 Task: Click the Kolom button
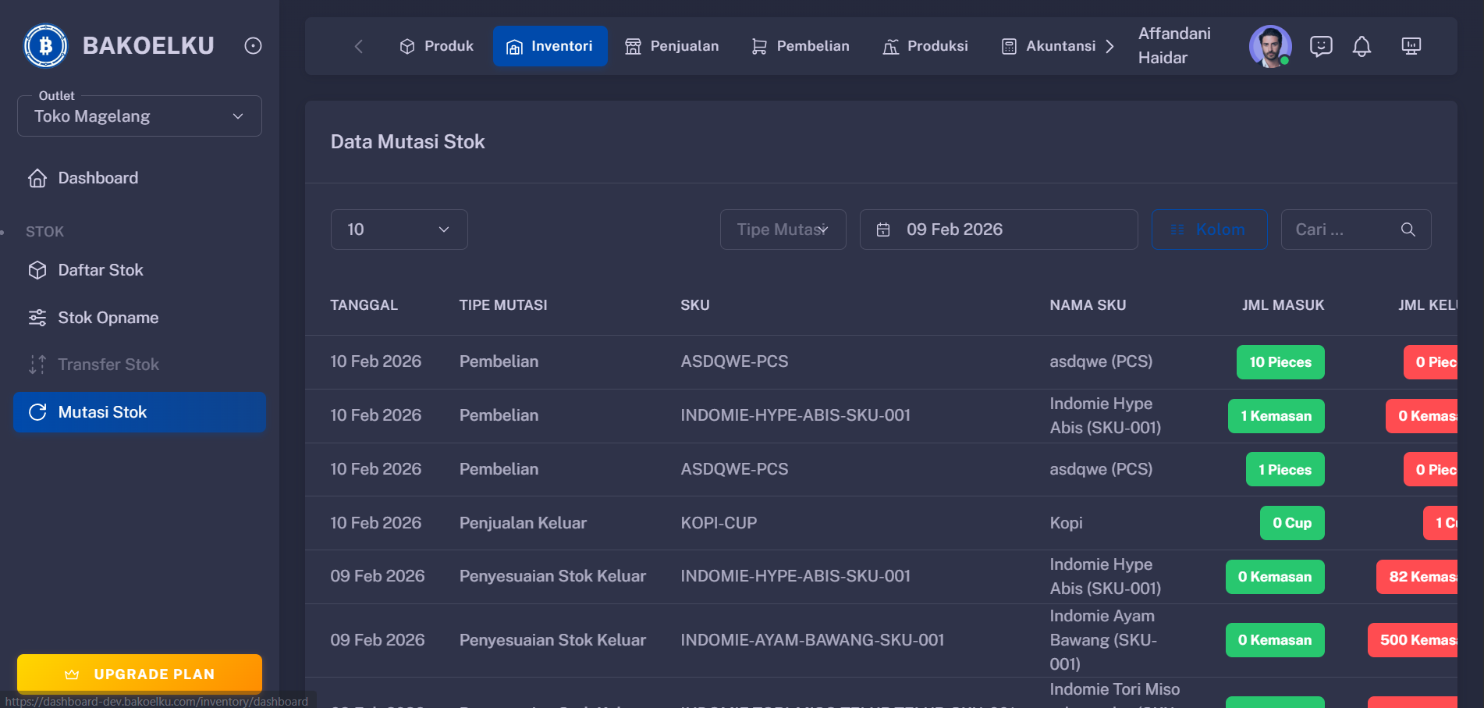click(1209, 229)
